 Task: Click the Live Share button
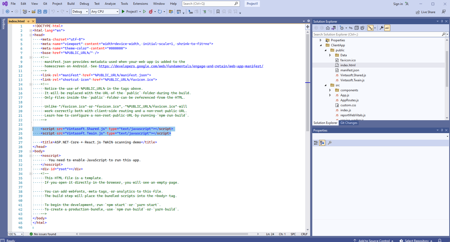pyautogui.click(x=426, y=12)
